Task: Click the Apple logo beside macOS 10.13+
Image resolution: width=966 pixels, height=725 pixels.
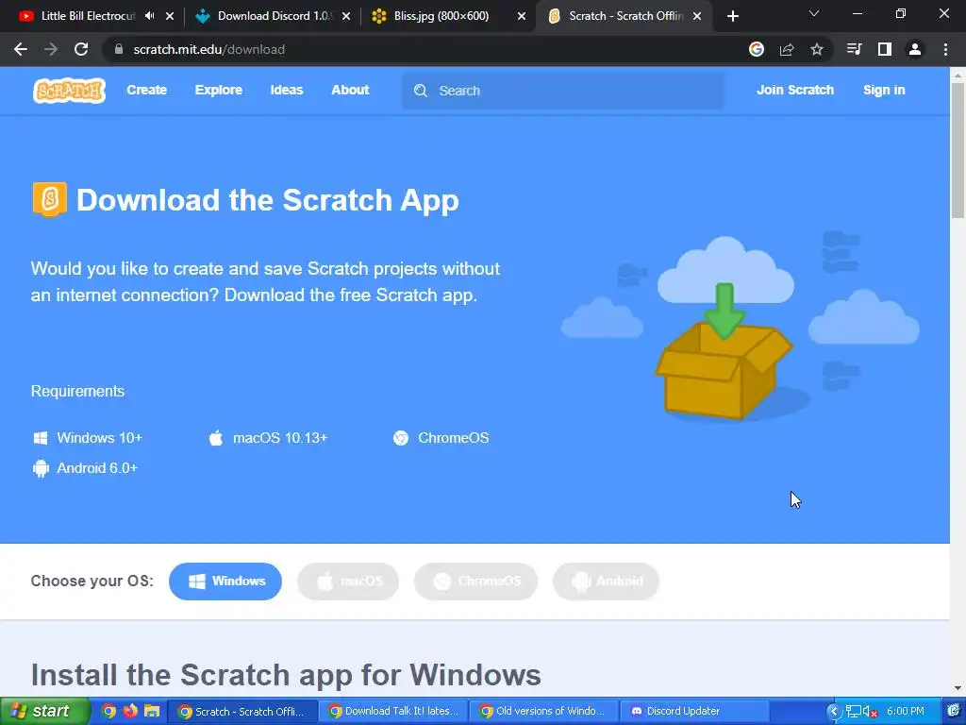Action: click(x=216, y=438)
